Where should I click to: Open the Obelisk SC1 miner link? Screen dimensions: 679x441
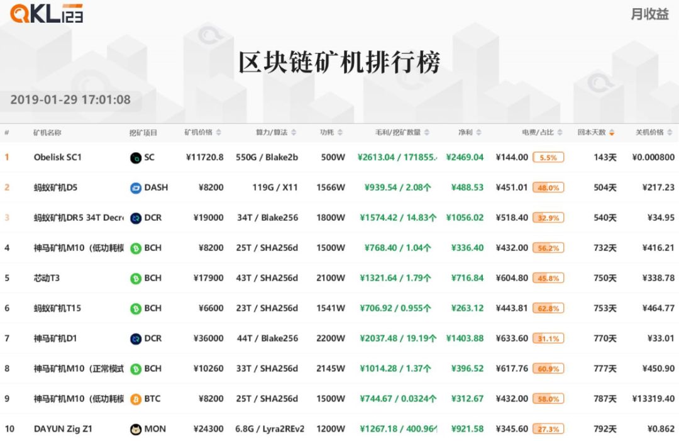click(x=58, y=157)
